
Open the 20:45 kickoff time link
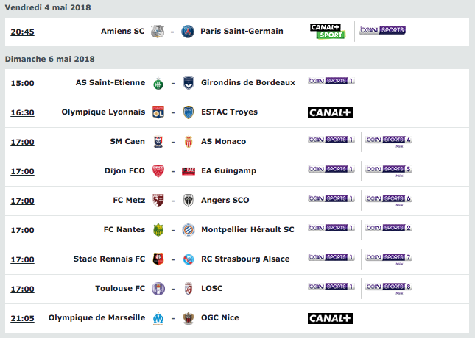pos(22,32)
